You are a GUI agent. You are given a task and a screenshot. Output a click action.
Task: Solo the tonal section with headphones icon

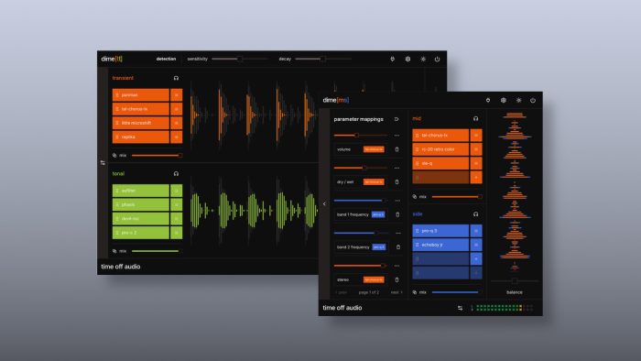[x=176, y=174]
